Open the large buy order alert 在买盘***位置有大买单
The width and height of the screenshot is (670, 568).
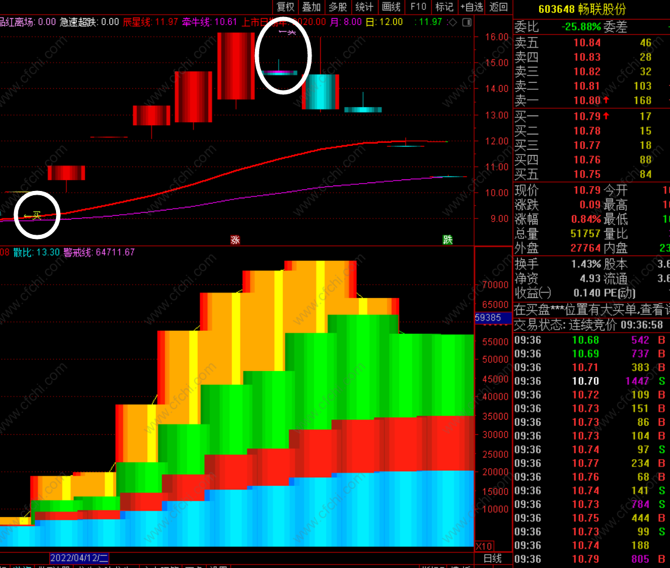[591, 309]
